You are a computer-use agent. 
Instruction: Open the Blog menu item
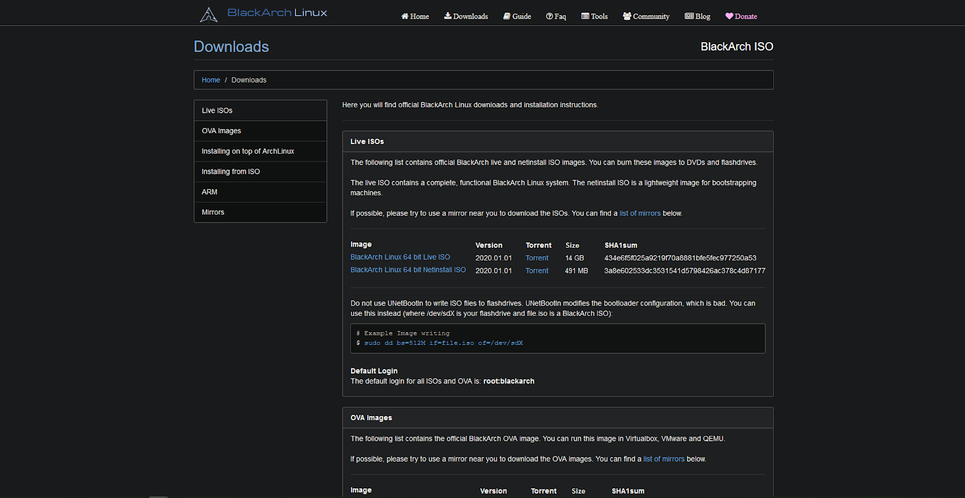point(697,16)
